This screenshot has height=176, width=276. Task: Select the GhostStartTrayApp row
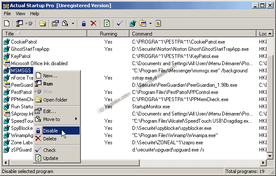click(x=135, y=49)
